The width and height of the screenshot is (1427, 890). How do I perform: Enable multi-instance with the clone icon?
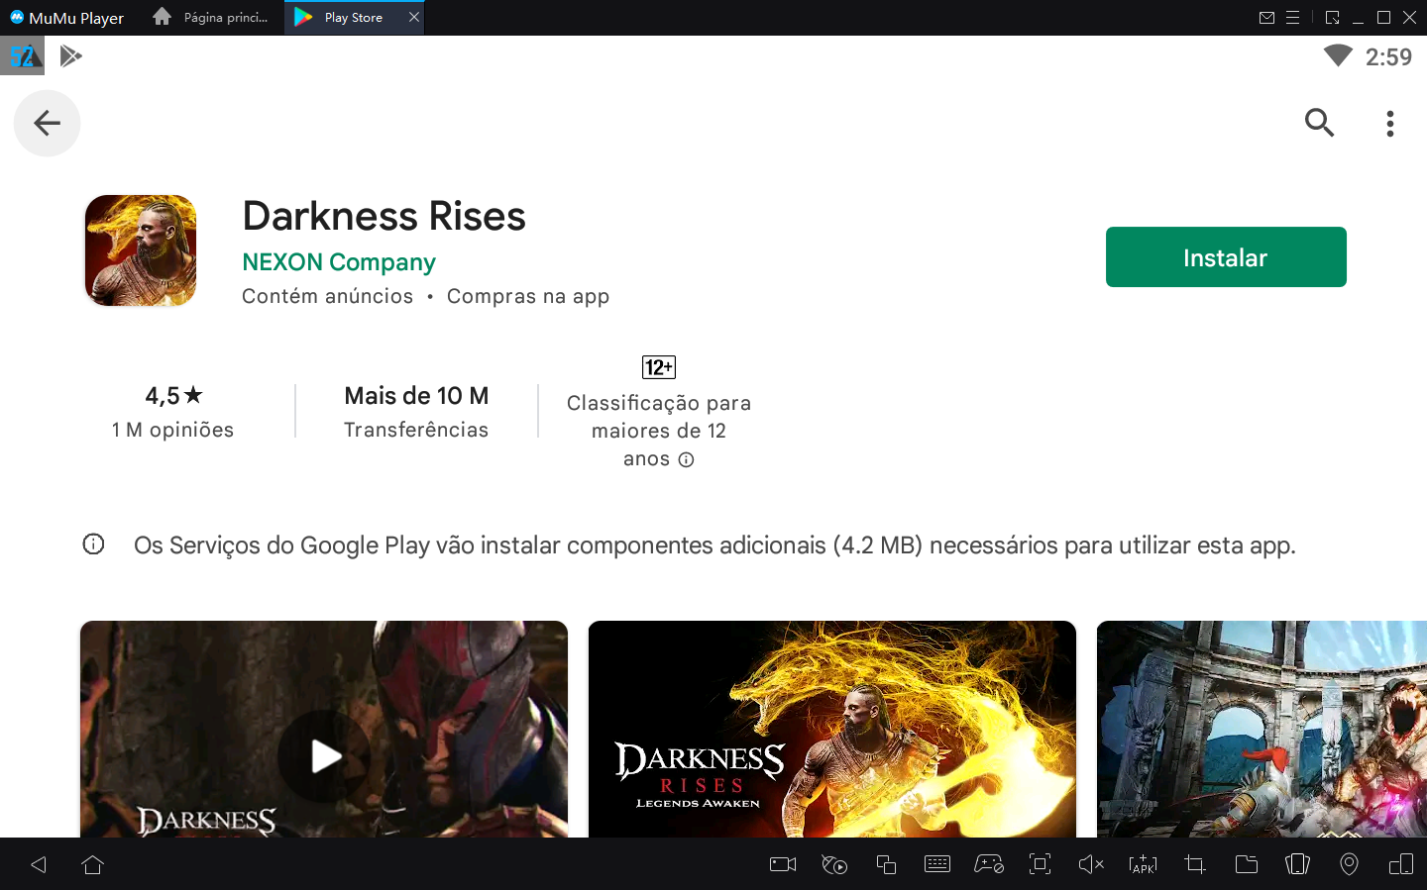pyautogui.click(x=886, y=863)
